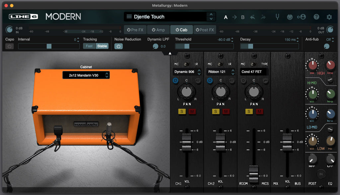Open the tuner fork icon
Viewport: 340px width, 195px height.
click(277, 17)
